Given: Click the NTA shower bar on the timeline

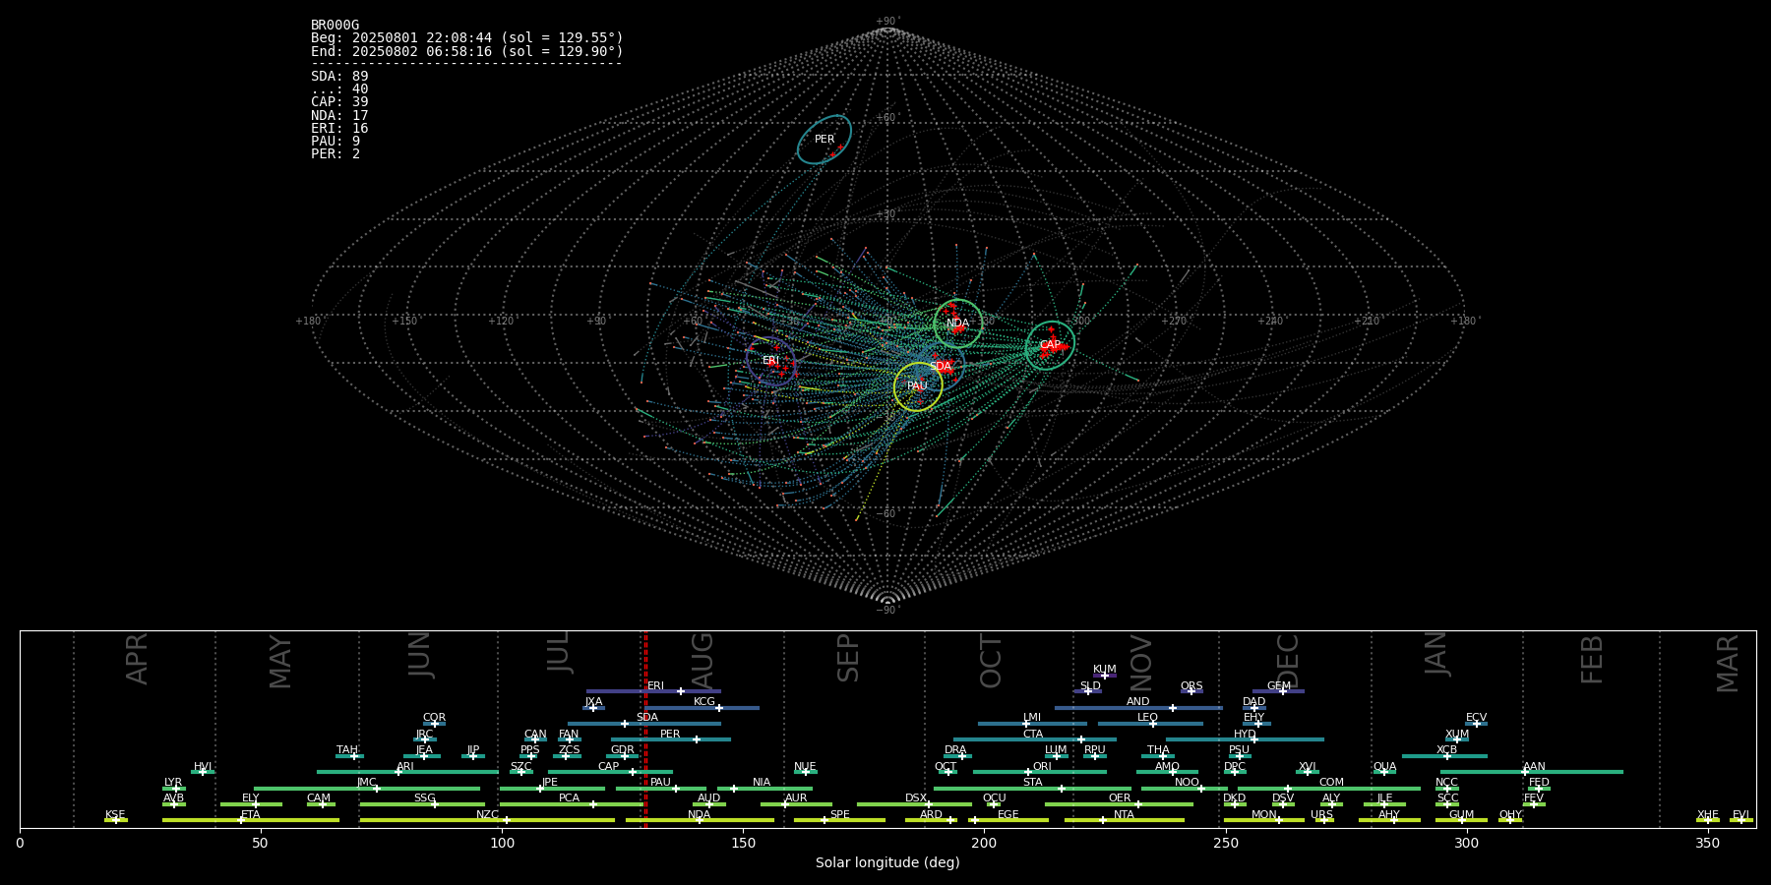Looking at the screenshot, I should point(1124,820).
